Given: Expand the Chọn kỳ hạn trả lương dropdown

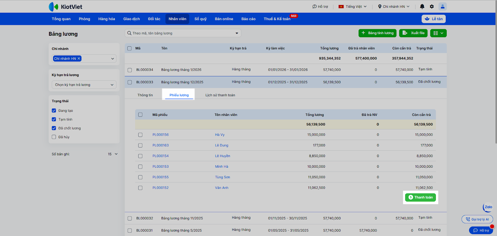Looking at the screenshot, I should point(84,85).
